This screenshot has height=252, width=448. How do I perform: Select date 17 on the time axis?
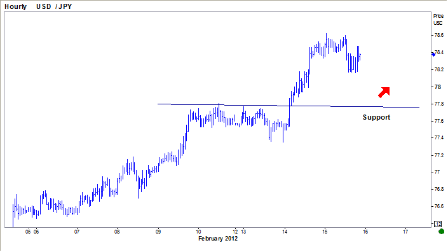(x=405, y=232)
